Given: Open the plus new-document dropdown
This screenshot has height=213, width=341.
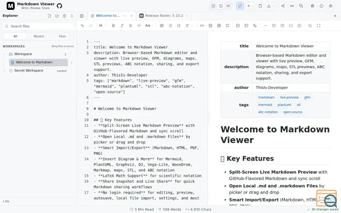Looking at the screenshot, I should [250, 6].
